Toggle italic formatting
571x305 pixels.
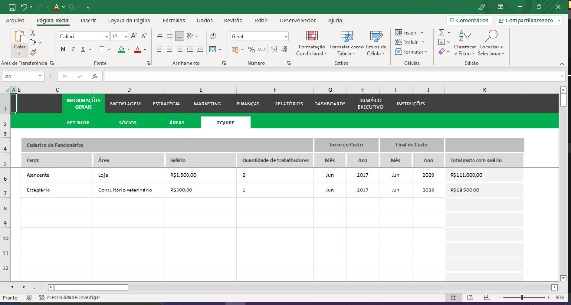(x=73, y=49)
